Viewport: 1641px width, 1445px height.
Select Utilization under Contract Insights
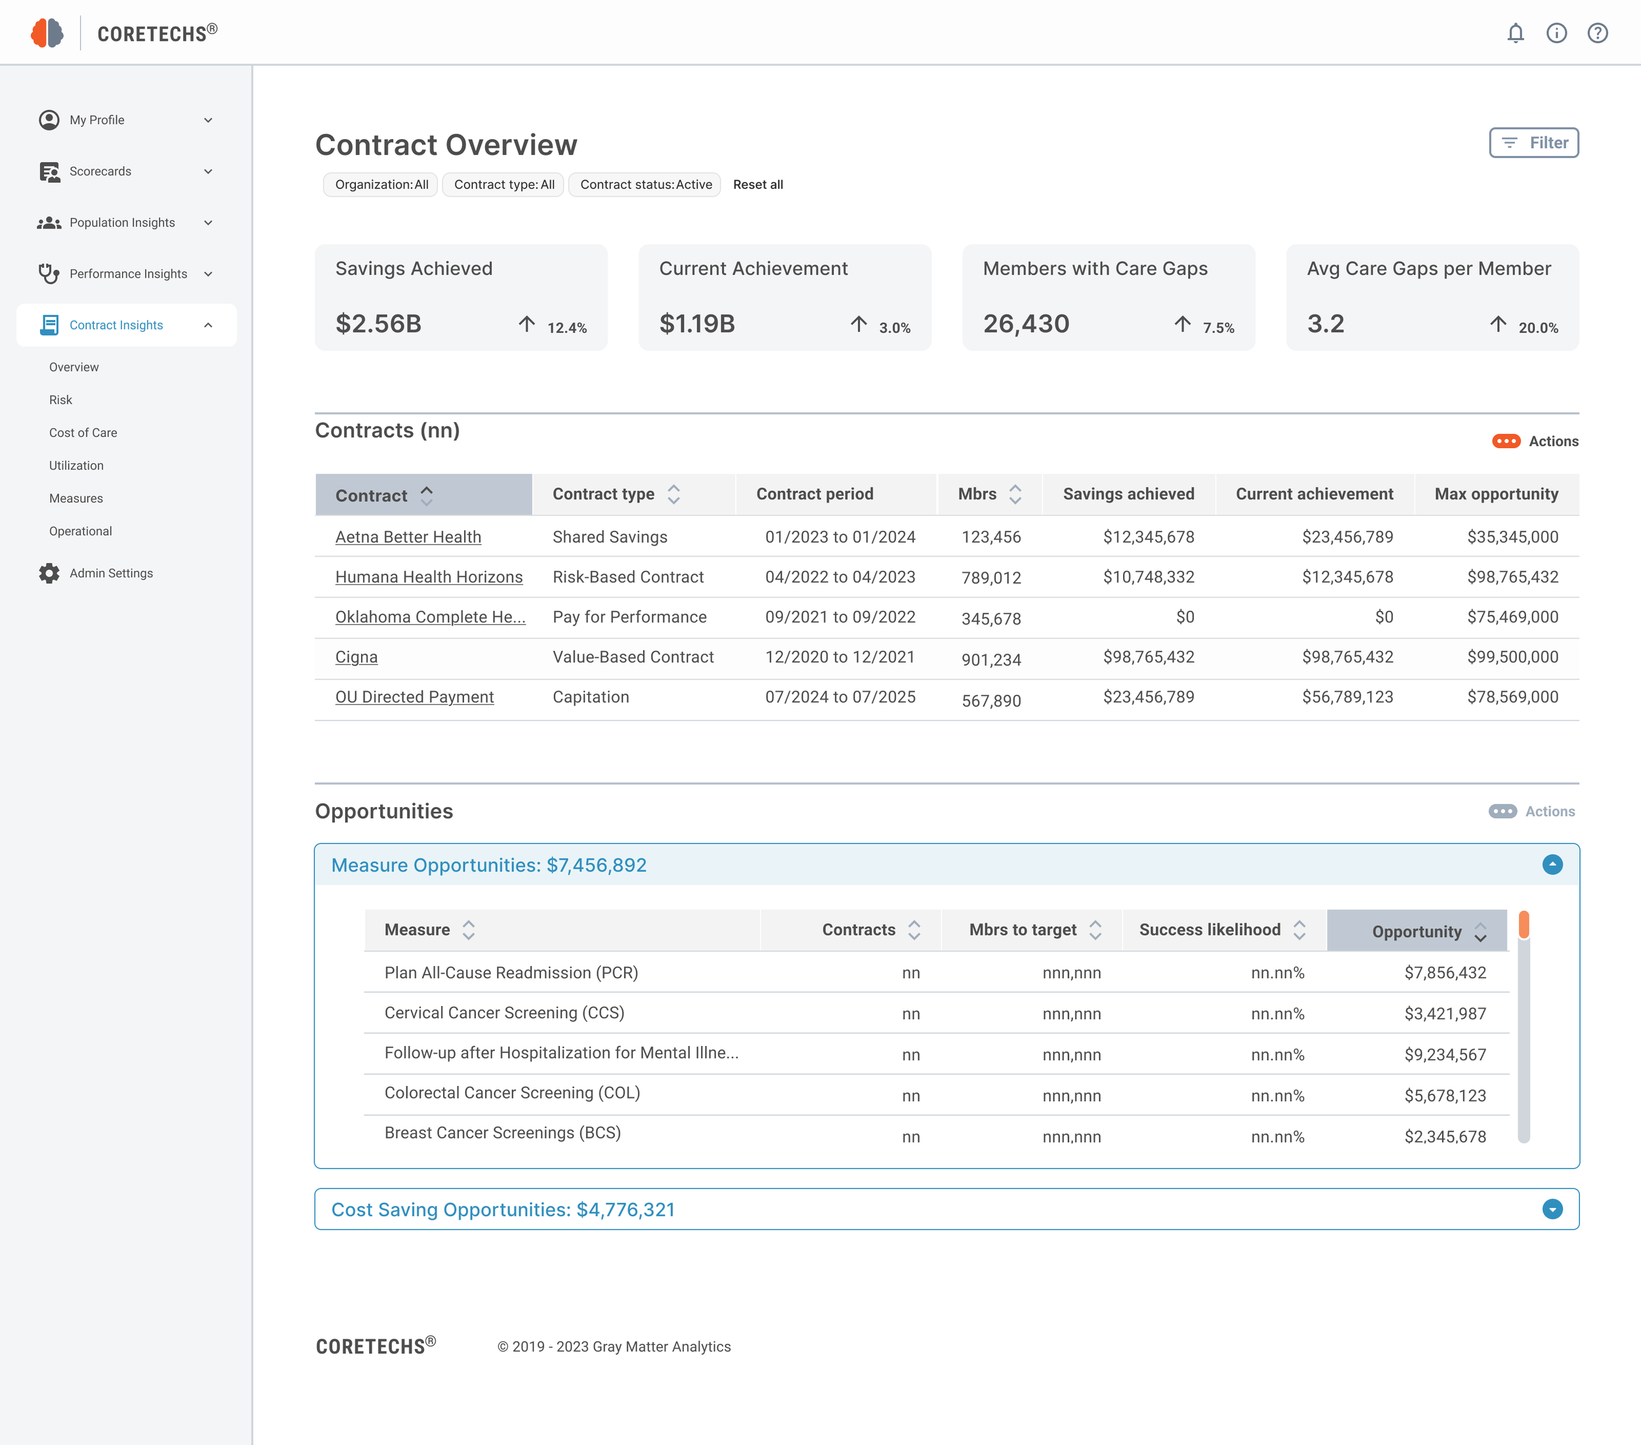[x=76, y=466]
